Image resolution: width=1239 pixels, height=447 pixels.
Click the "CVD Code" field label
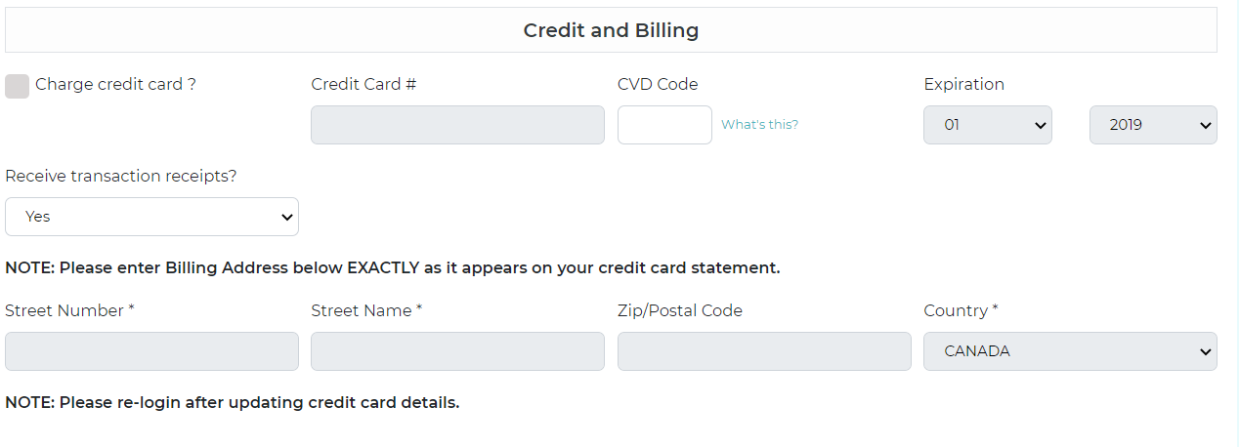pyautogui.click(x=658, y=84)
